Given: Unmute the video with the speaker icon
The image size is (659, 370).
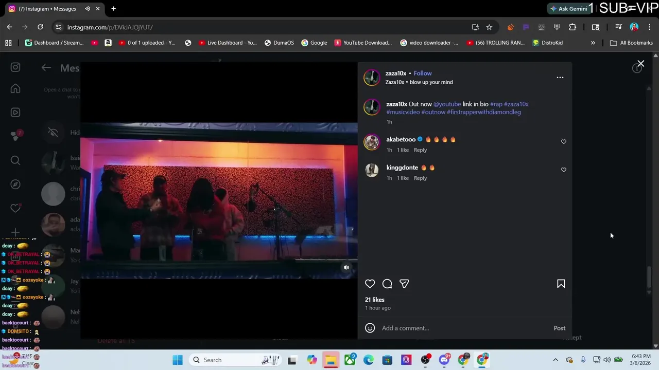Looking at the screenshot, I should (x=346, y=267).
